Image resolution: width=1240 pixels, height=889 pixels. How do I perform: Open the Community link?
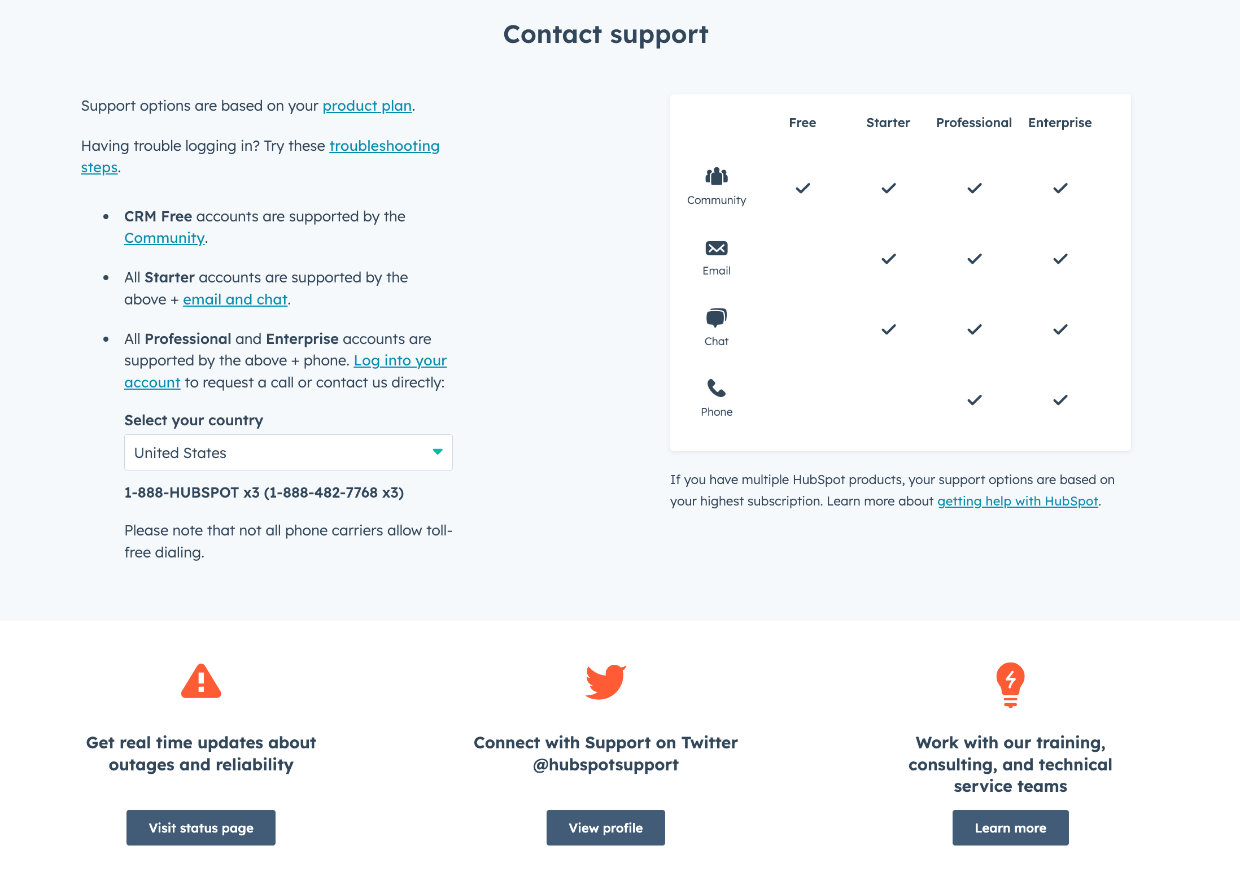(x=164, y=238)
